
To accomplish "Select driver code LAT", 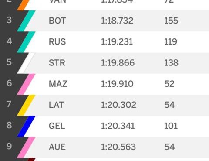I will click(56, 105).
